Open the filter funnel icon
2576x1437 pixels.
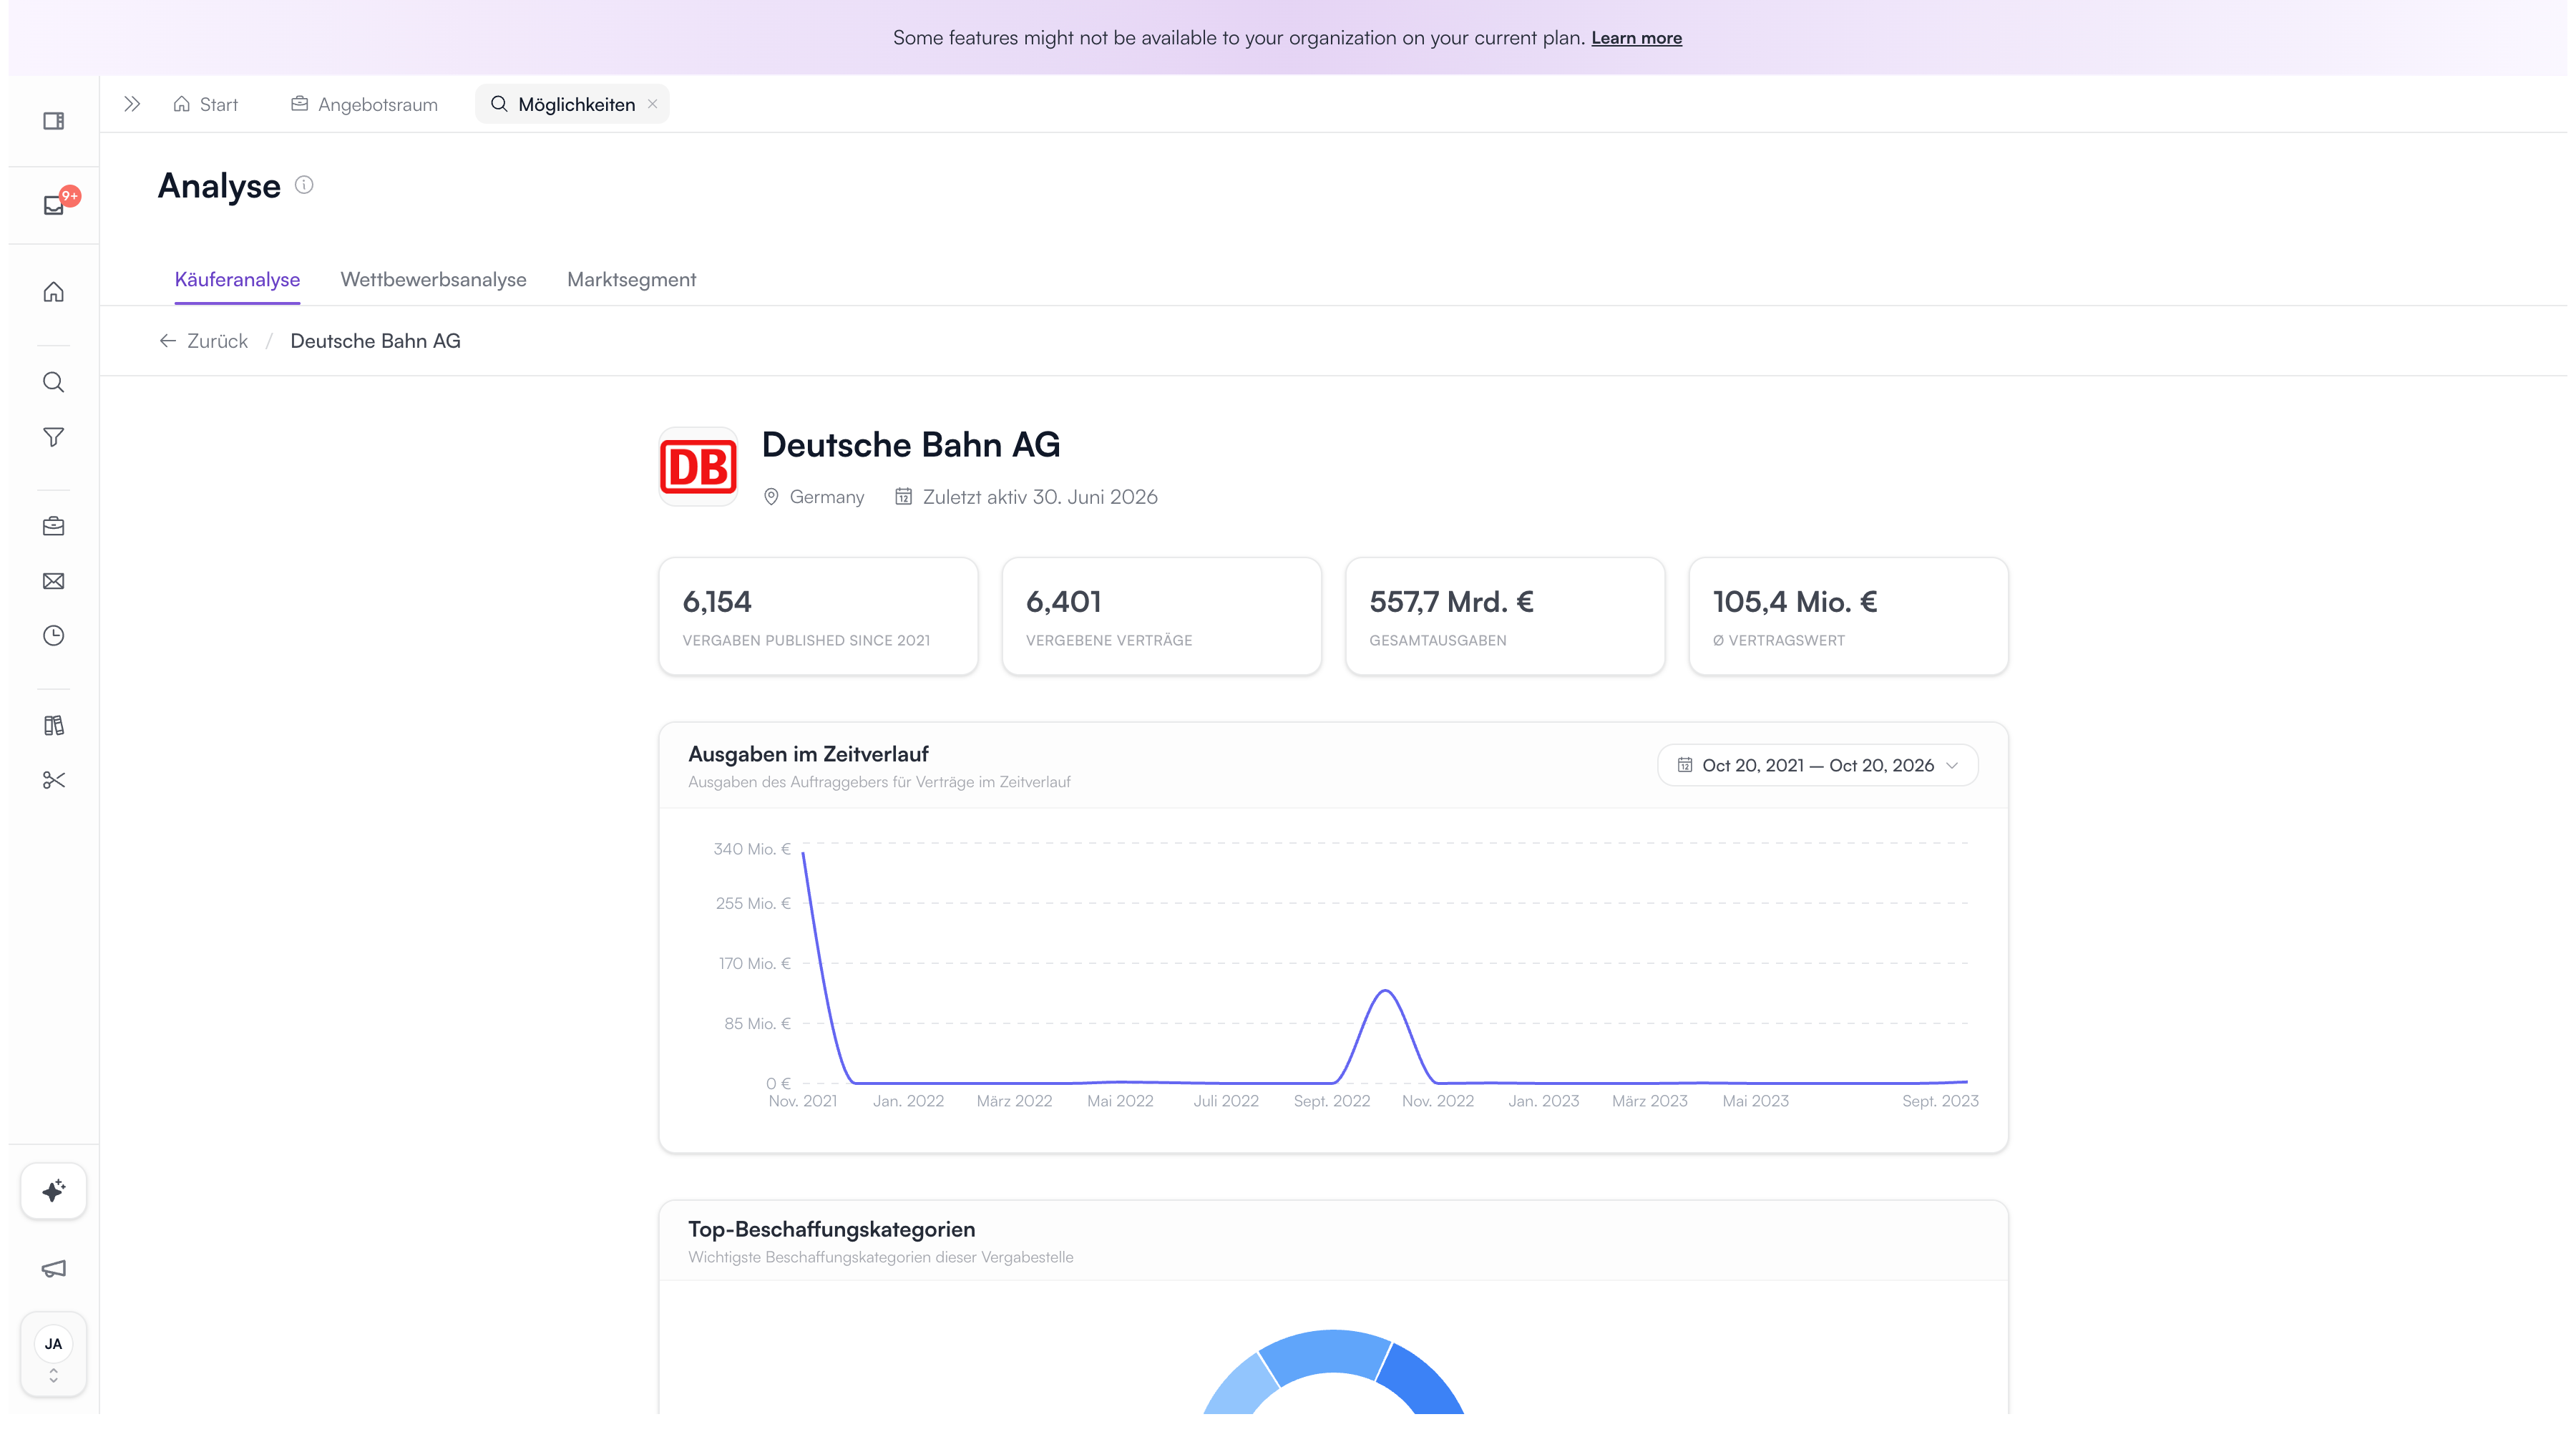tap(54, 437)
